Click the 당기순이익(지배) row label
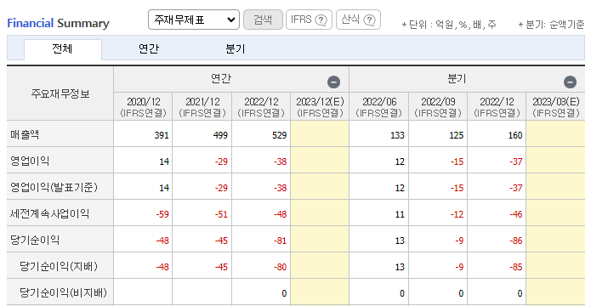 [59, 266]
